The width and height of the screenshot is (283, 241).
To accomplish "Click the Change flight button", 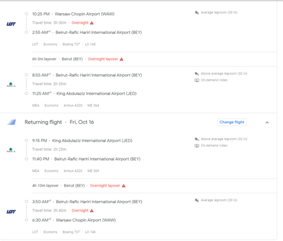I will tap(232, 122).
